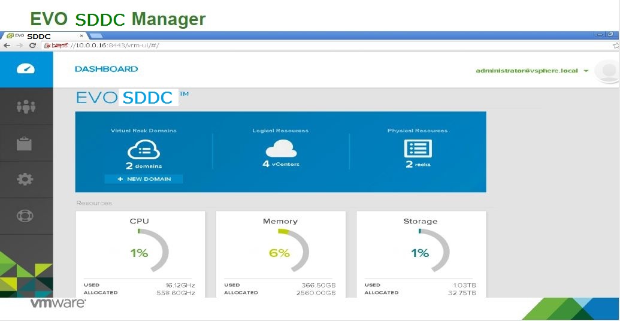Open the dashboard gauge icon in sidebar
The width and height of the screenshot is (620, 321).
click(26, 69)
